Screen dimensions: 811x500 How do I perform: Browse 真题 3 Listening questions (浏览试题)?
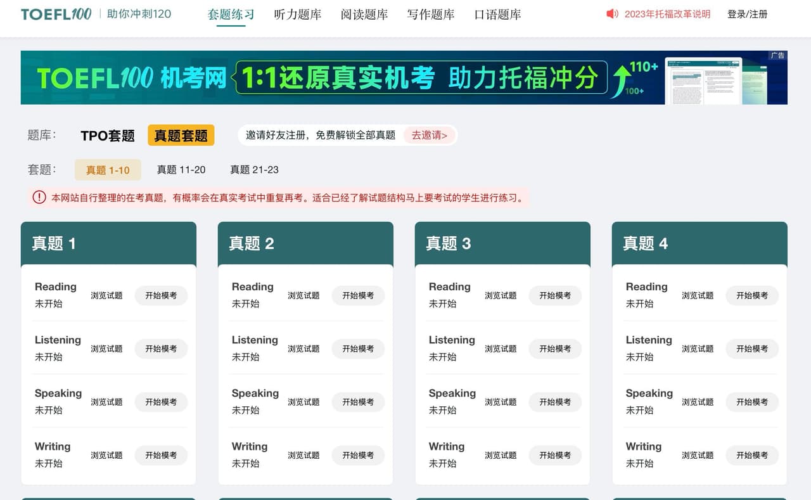click(501, 349)
